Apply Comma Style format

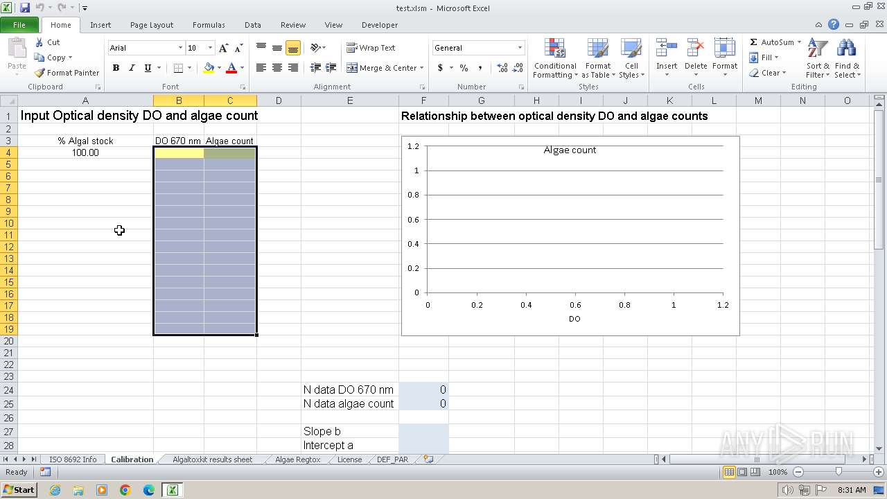tap(480, 68)
